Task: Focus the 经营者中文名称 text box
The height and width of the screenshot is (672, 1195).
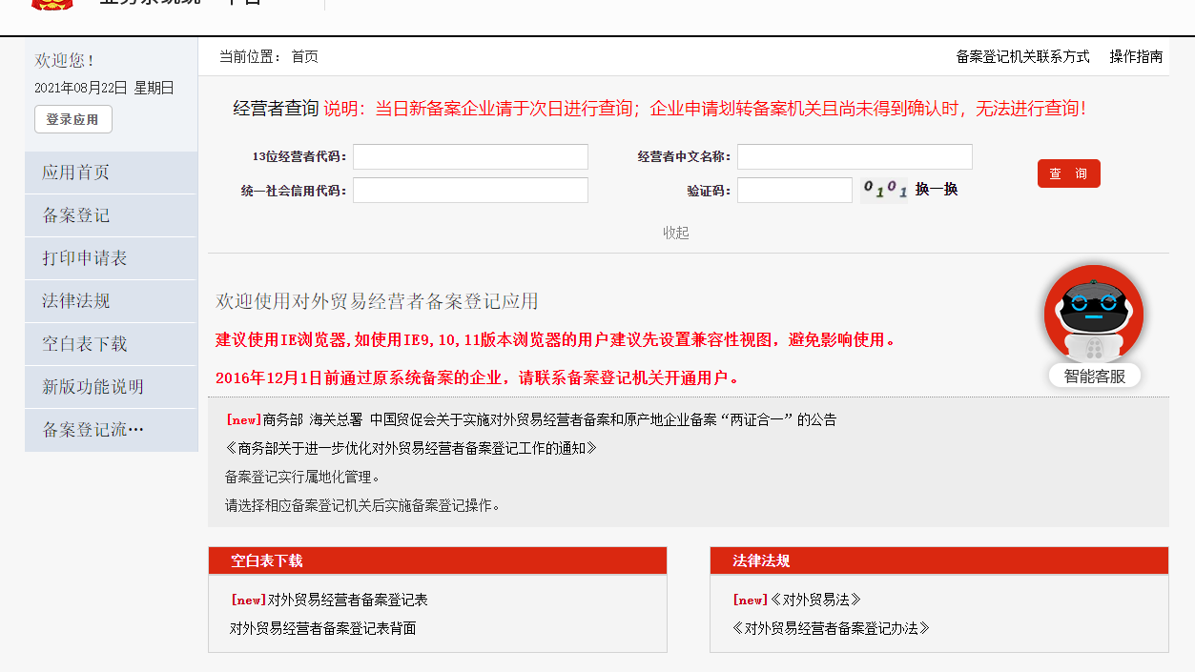Action: coord(855,157)
